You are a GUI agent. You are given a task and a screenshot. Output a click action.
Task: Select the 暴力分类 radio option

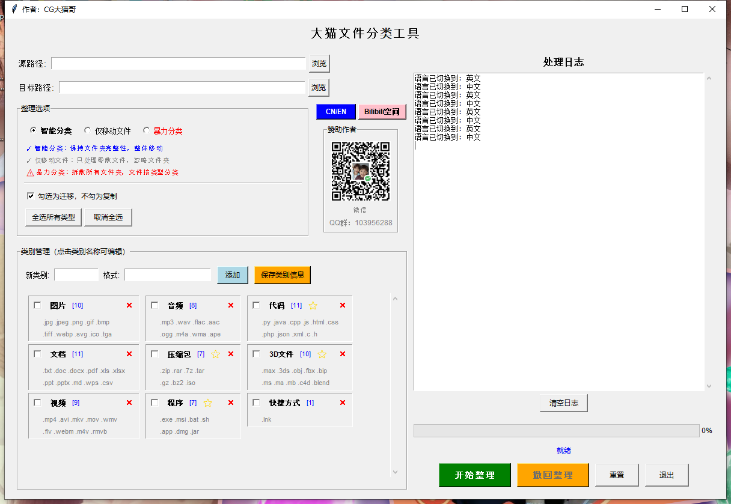145,130
